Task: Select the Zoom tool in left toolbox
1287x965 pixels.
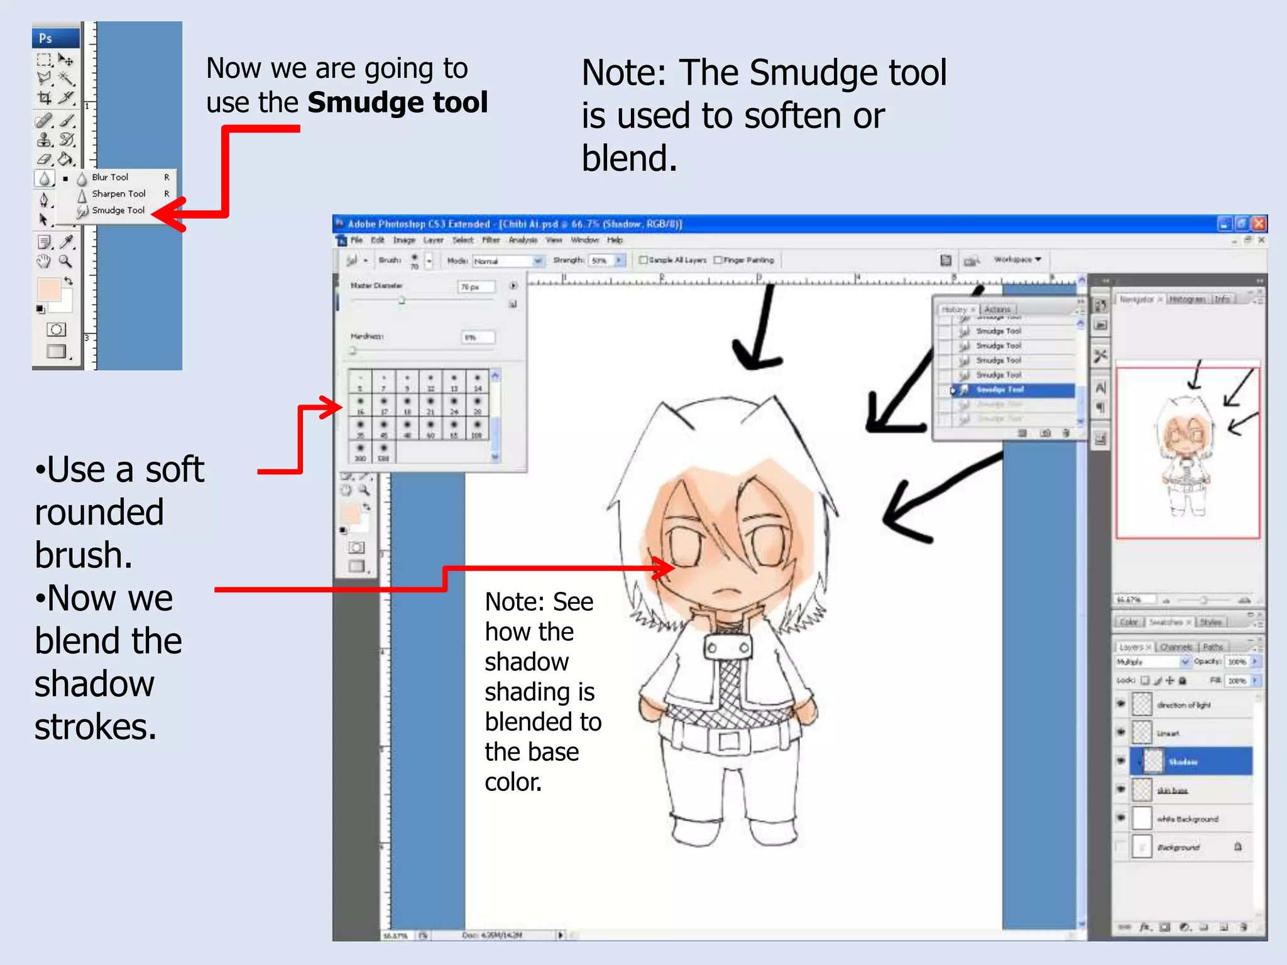Action: pos(66,261)
